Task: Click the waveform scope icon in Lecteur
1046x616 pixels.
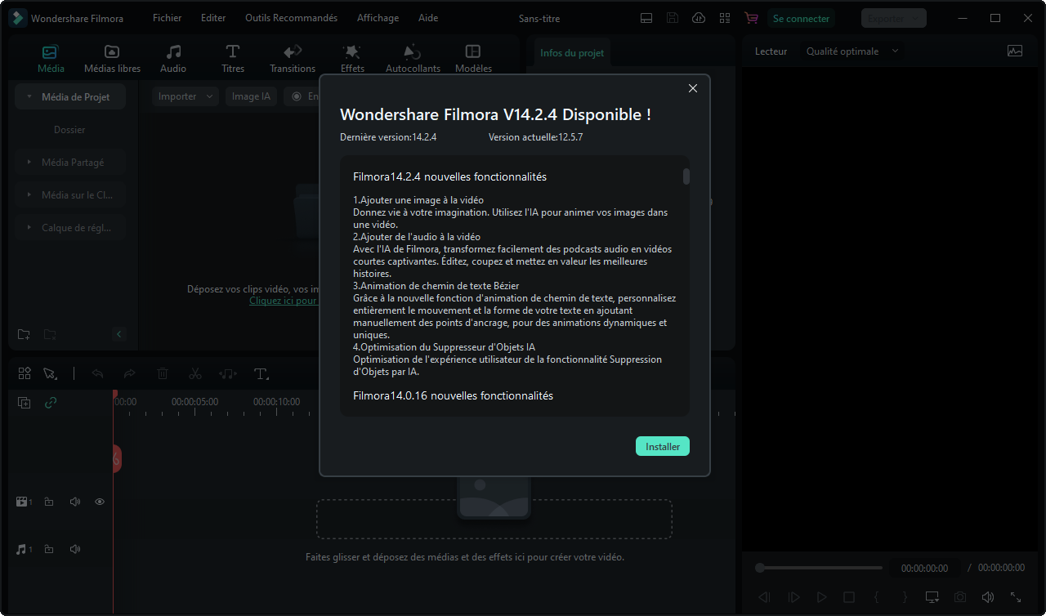Action: pos(1015,51)
